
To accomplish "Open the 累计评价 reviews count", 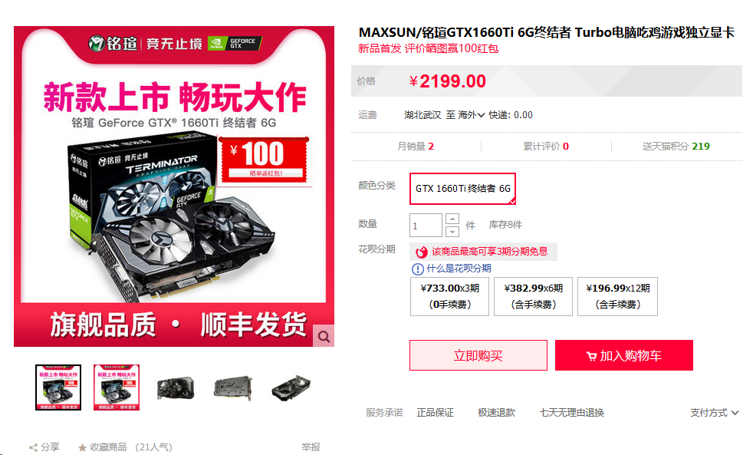I will coord(546,147).
